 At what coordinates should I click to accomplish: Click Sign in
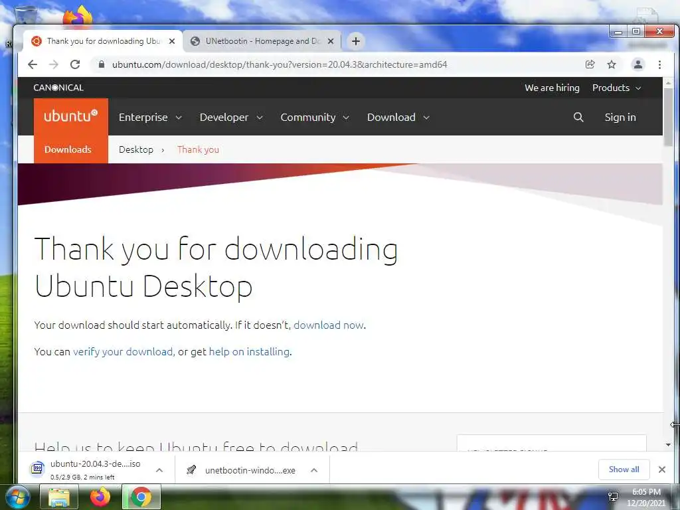click(620, 117)
